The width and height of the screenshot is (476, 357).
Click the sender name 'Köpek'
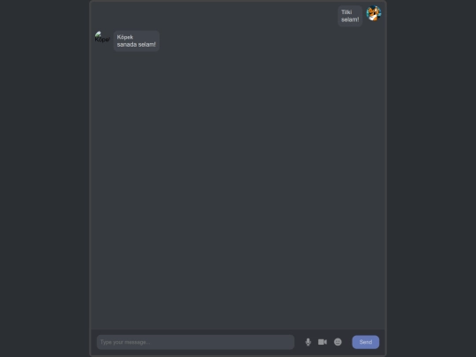(x=125, y=37)
